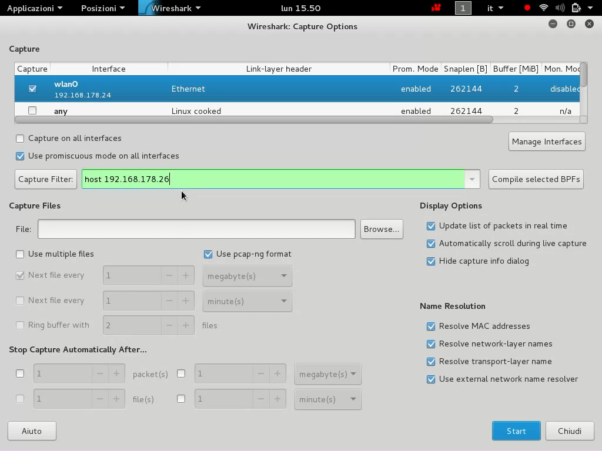Select the wlan0 interface row
The width and height of the screenshot is (602, 451).
[297, 89]
